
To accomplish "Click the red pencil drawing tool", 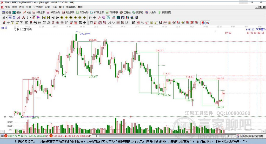I will pos(4,23).
